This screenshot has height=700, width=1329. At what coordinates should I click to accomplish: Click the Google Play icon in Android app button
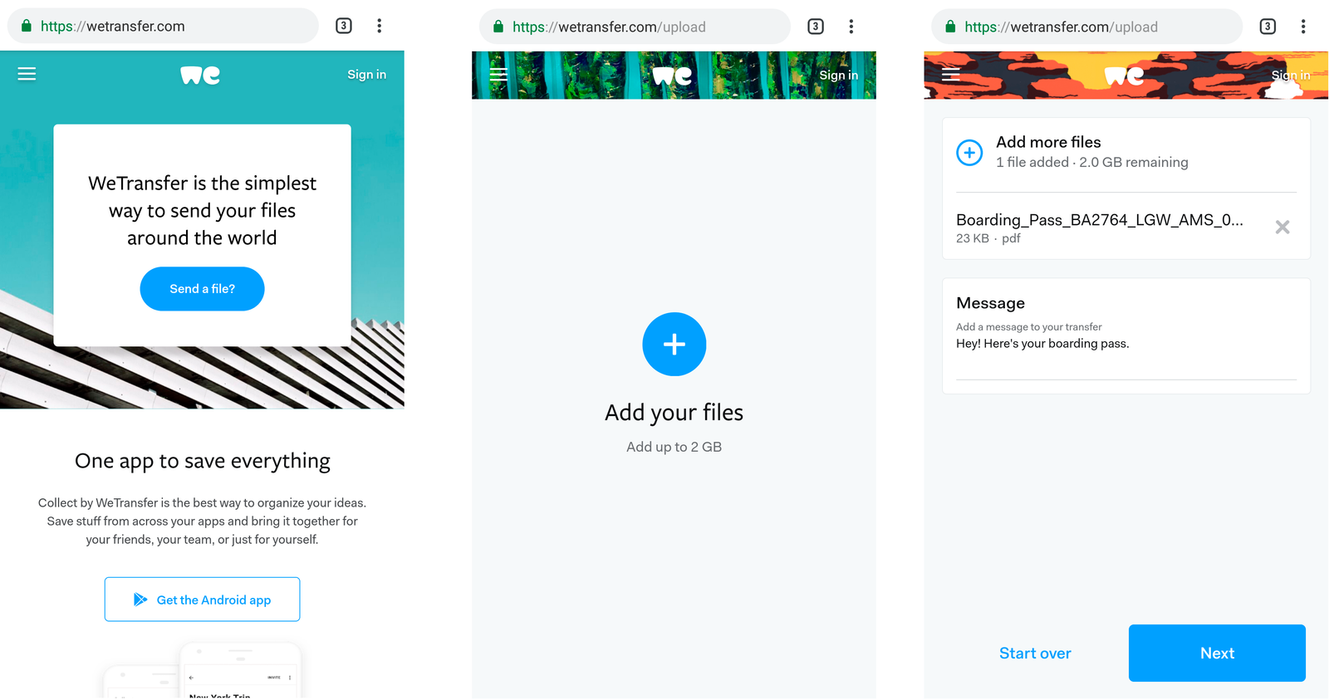[140, 600]
